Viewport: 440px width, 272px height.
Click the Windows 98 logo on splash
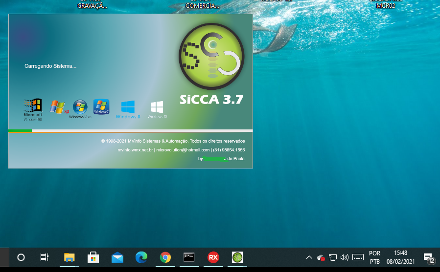pyautogui.click(x=33, y=108)
